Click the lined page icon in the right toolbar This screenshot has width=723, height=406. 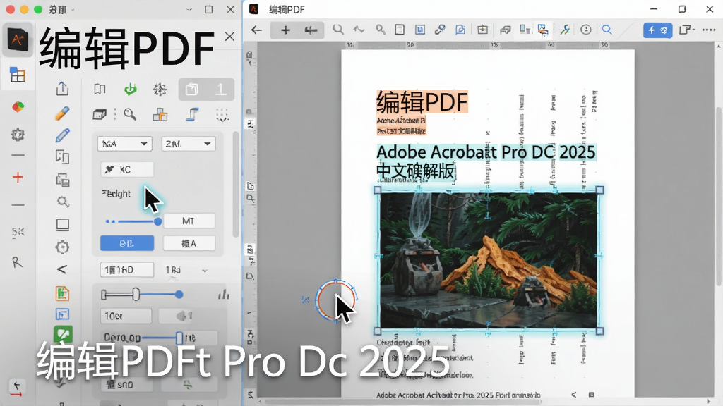coord(400,30)
